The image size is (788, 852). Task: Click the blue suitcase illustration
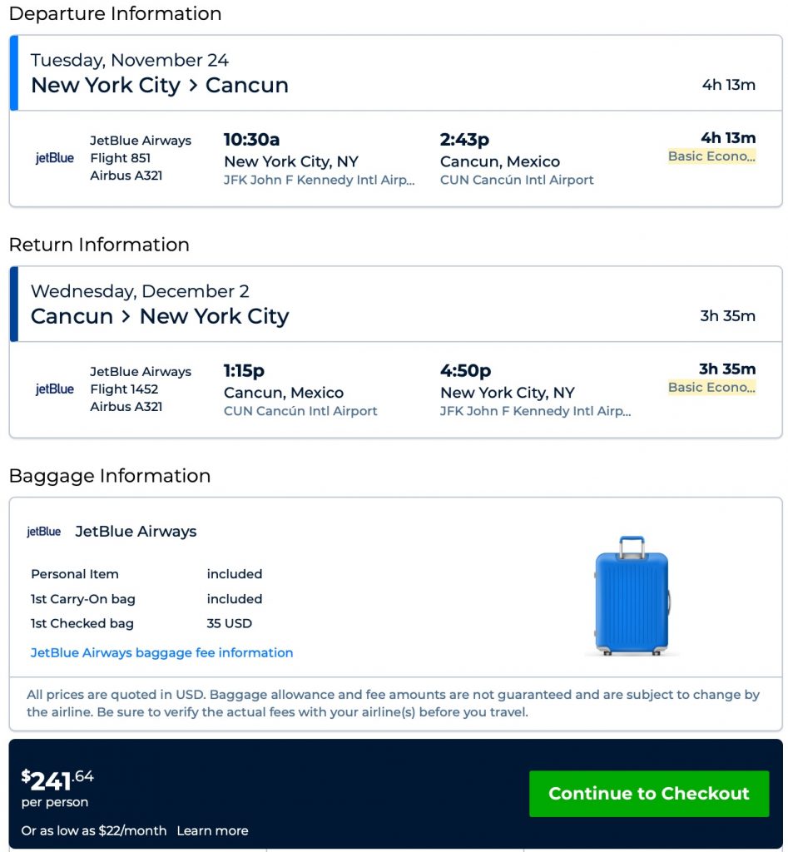(x=632, y=595)
